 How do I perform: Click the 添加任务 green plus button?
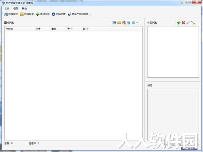[43, 14]
